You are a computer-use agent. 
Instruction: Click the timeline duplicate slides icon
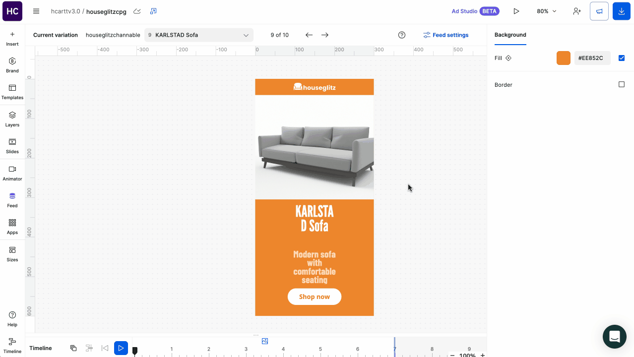click(x=73, y=348)
